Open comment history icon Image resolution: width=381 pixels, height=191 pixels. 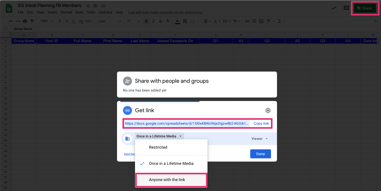click(346, 8)
